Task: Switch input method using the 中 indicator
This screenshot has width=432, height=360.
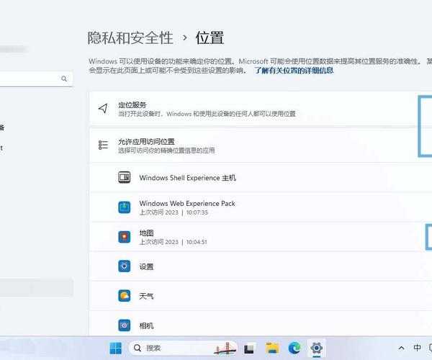Action: coord(418,348)
